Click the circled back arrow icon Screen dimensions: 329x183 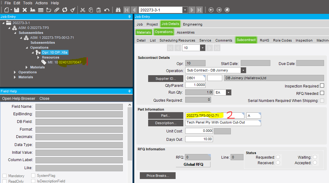211,10
